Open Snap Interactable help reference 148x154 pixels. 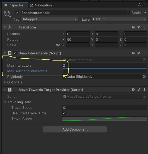tap(133, 53)
